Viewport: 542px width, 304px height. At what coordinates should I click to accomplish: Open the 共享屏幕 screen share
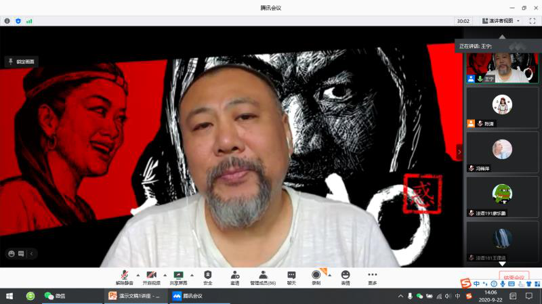[179, 276]
